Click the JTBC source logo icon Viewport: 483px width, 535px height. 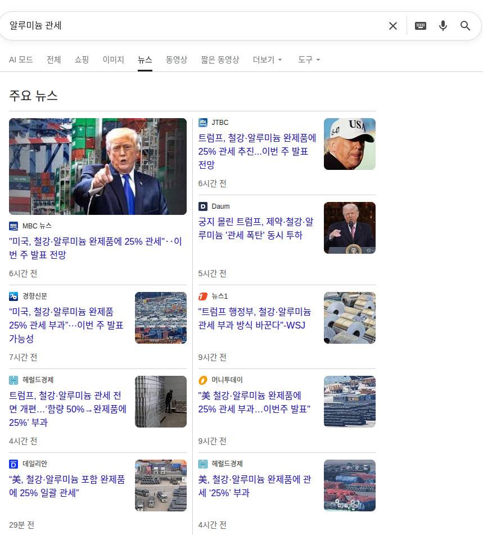pyautogui.click(x=202, y=123)
